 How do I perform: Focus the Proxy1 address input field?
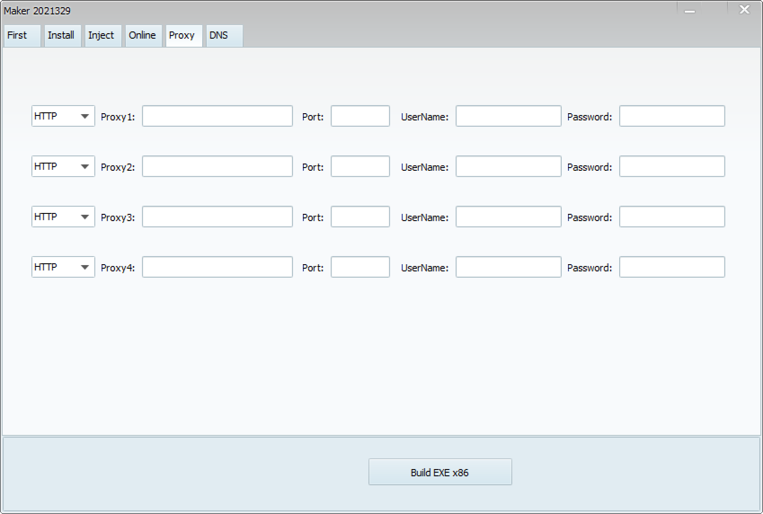click(x=217, y=116)
